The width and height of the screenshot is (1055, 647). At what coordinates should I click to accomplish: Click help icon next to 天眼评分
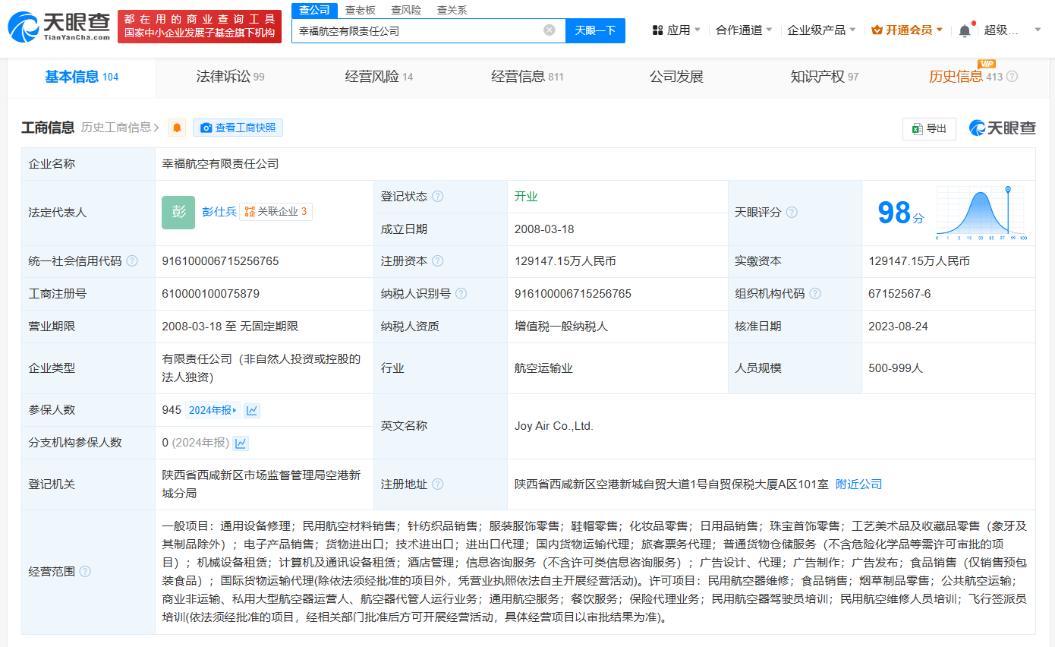792,213
